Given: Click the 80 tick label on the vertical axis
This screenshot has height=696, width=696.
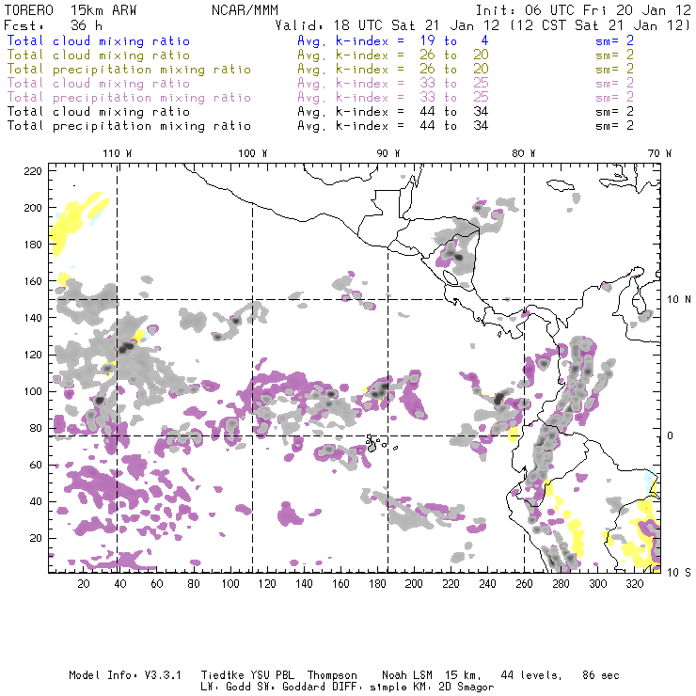Looking at the screenshot, I should 36,428.
